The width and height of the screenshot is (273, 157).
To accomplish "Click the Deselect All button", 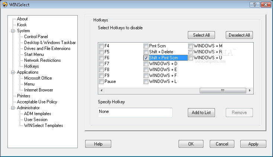I will click(x=239, y=35).
